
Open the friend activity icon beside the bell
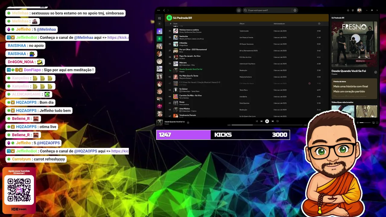353,10
